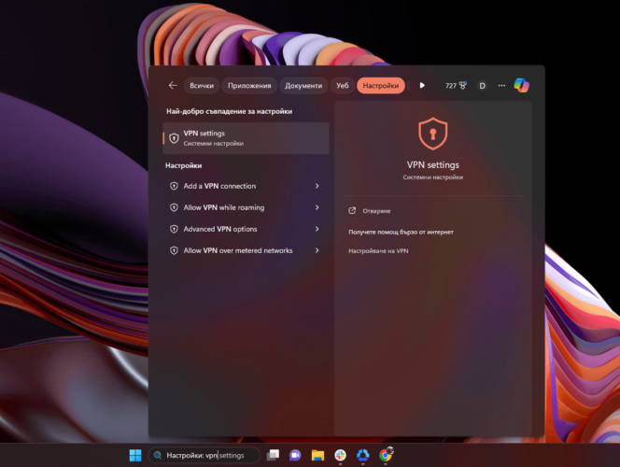Open Add a VPN connection setting

click(x=246, y=186)
